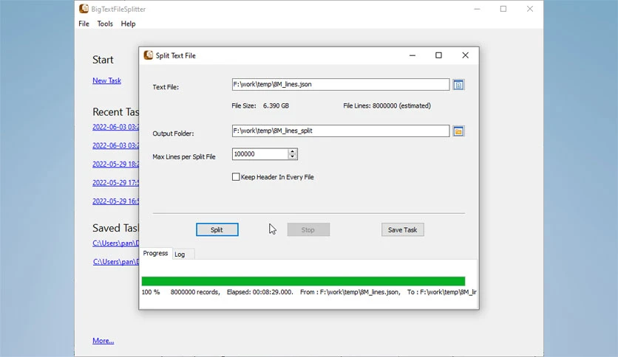Close the Split Text File dialog
Viewport: 618px width, 357px height.
pos(465,55)
